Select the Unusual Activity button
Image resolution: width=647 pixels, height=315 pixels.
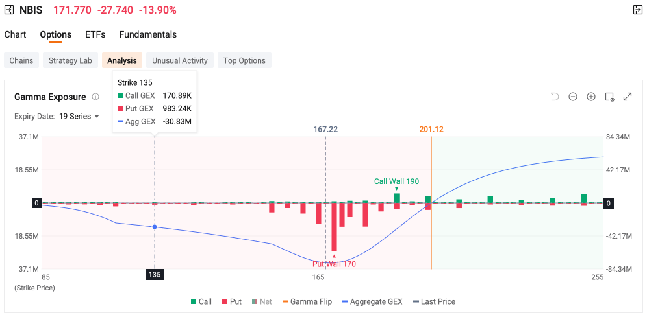click(x=179, y=60)
